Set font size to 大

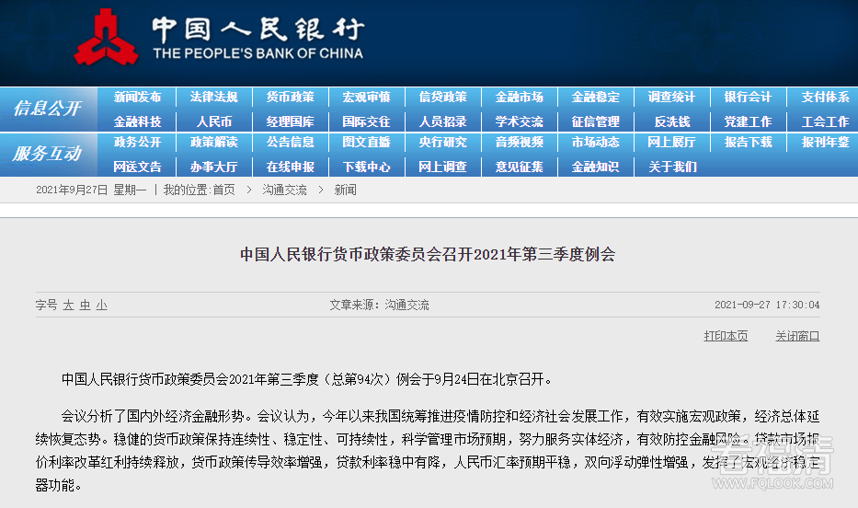pyautogui.click(x=68, y=305)
